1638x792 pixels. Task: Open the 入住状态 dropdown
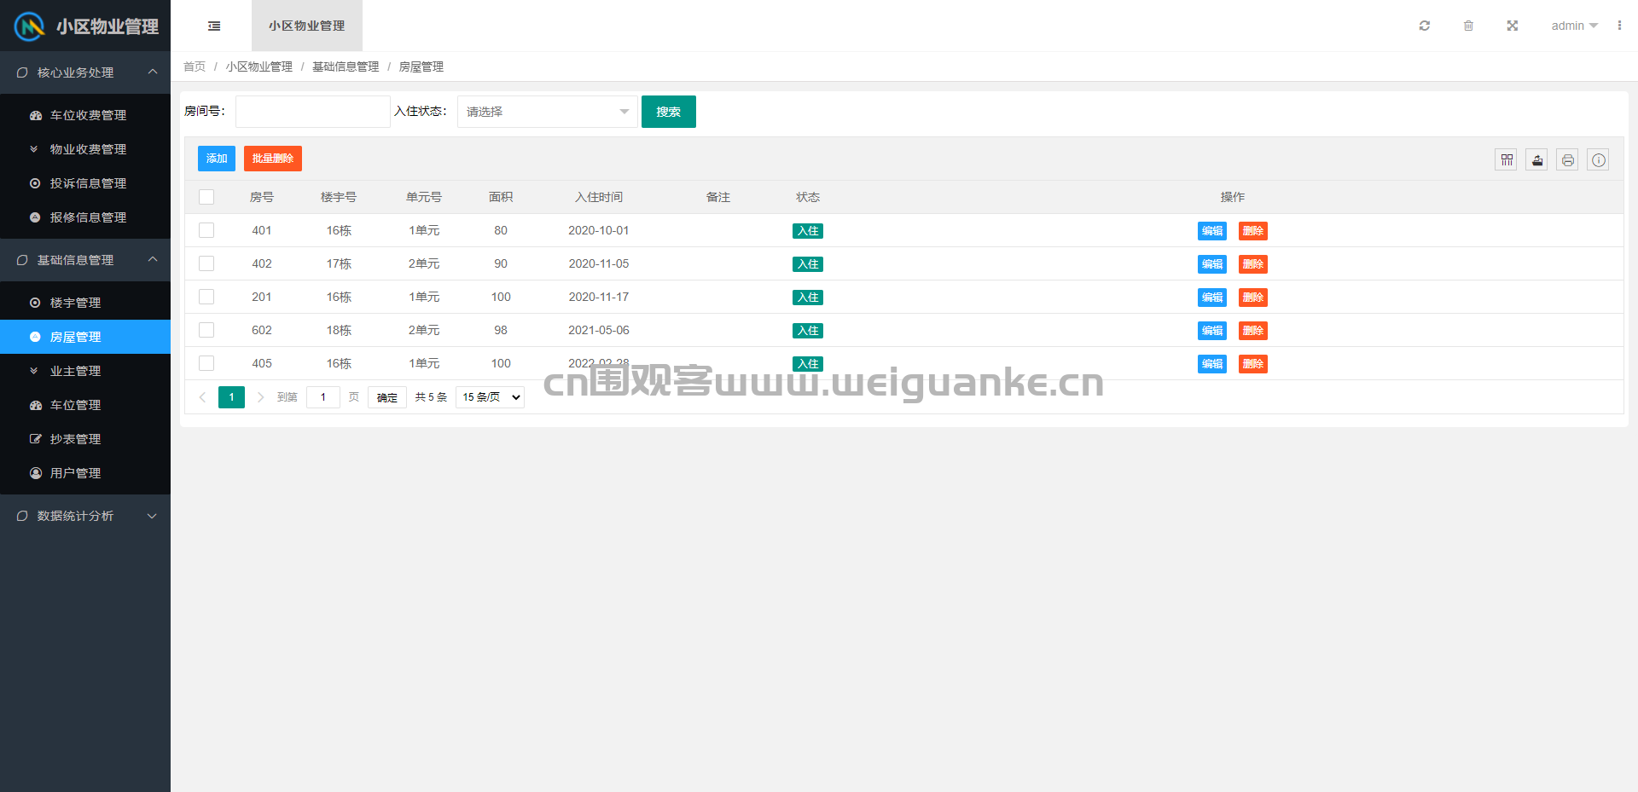(548, 112)
